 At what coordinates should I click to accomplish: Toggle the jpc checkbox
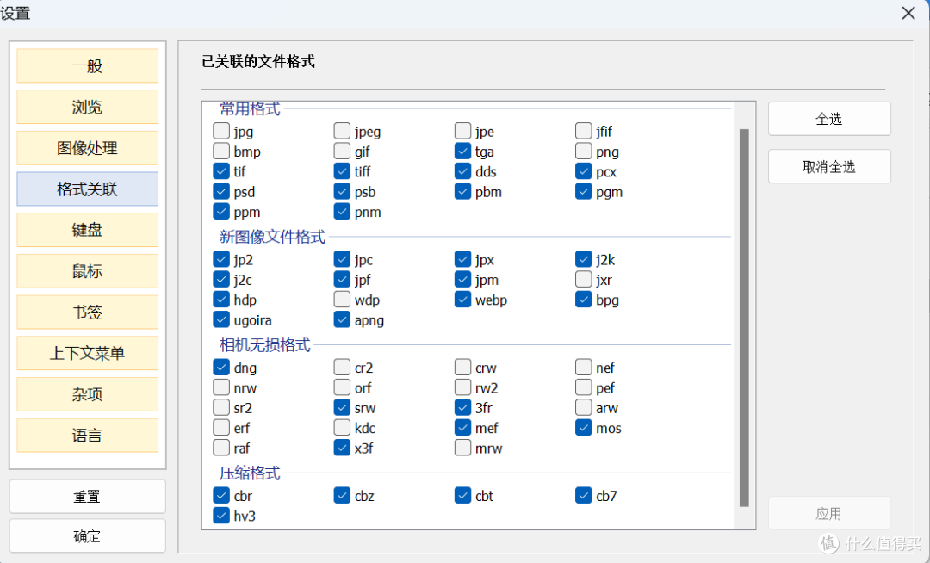pos(342,260)
